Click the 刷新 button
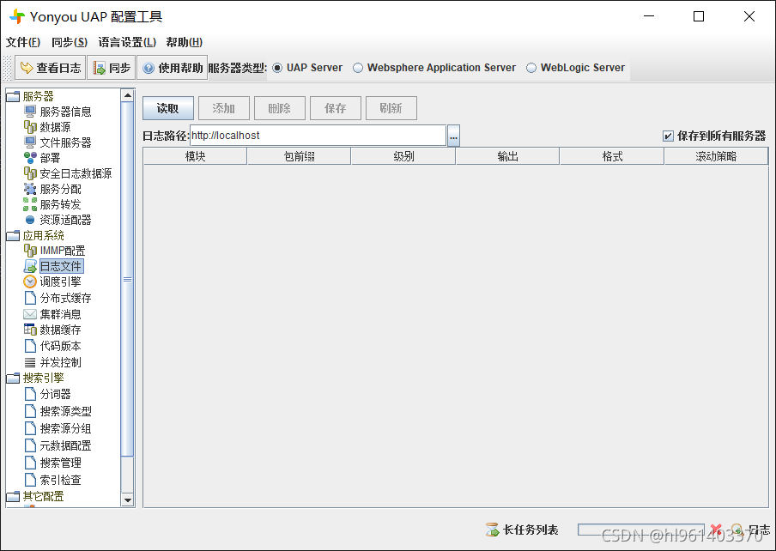This screenshot has width=776, height=551. pos(391,108)
